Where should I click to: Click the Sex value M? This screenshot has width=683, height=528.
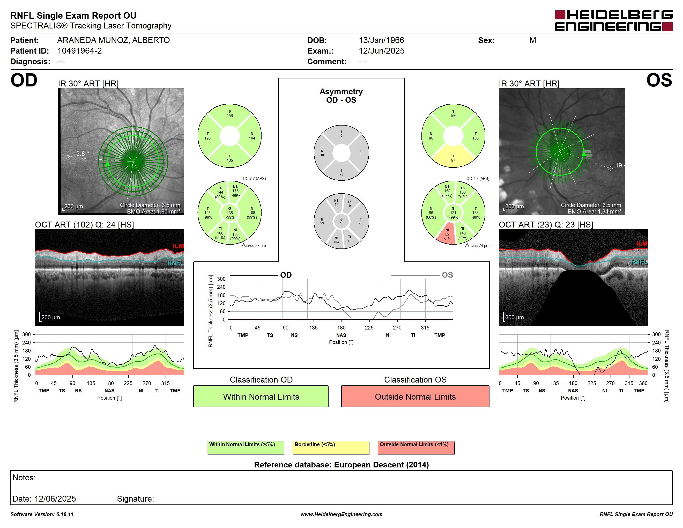[x=533, y=40]
